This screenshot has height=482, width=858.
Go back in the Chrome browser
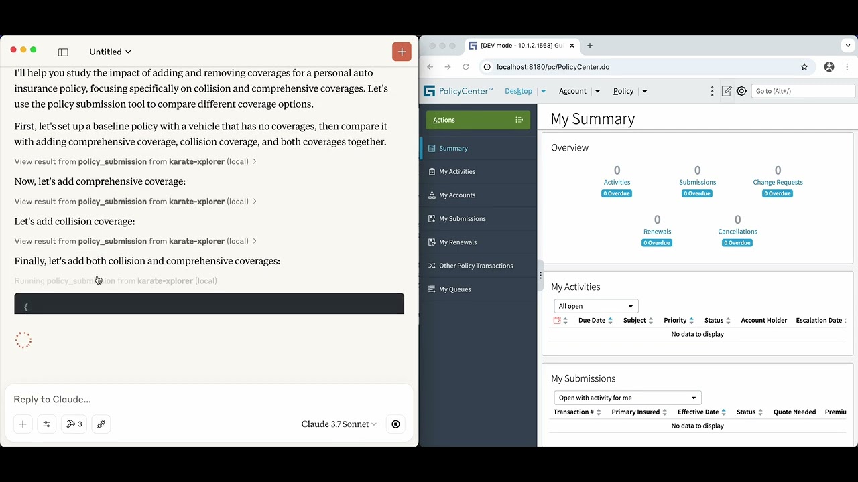[x=430, y=67]
